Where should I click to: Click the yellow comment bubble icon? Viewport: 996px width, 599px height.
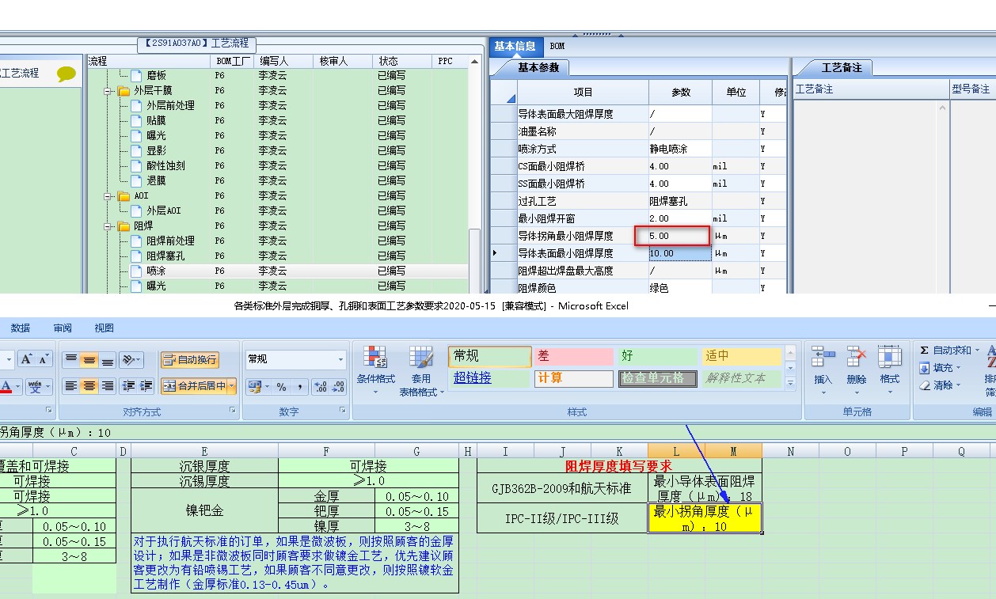point(67,74)
